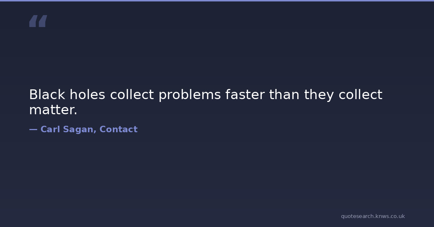Click the word "problems" in the quote
Image resolution: width=434 pixels, height=227 pixels.
click(190, 95)
